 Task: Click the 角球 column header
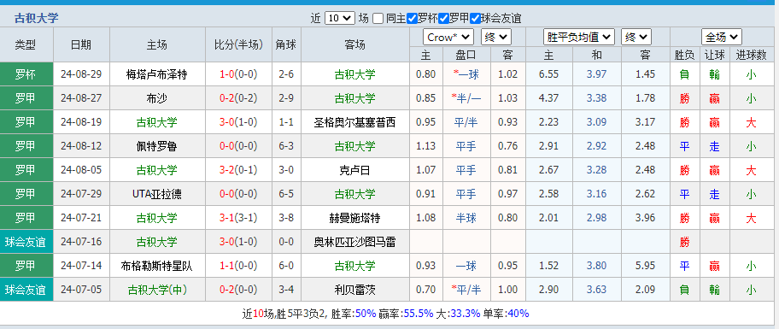[286, 44]
